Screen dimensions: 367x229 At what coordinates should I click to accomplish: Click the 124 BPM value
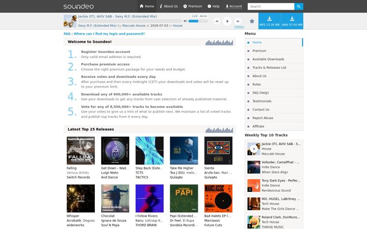coord(195,16)
